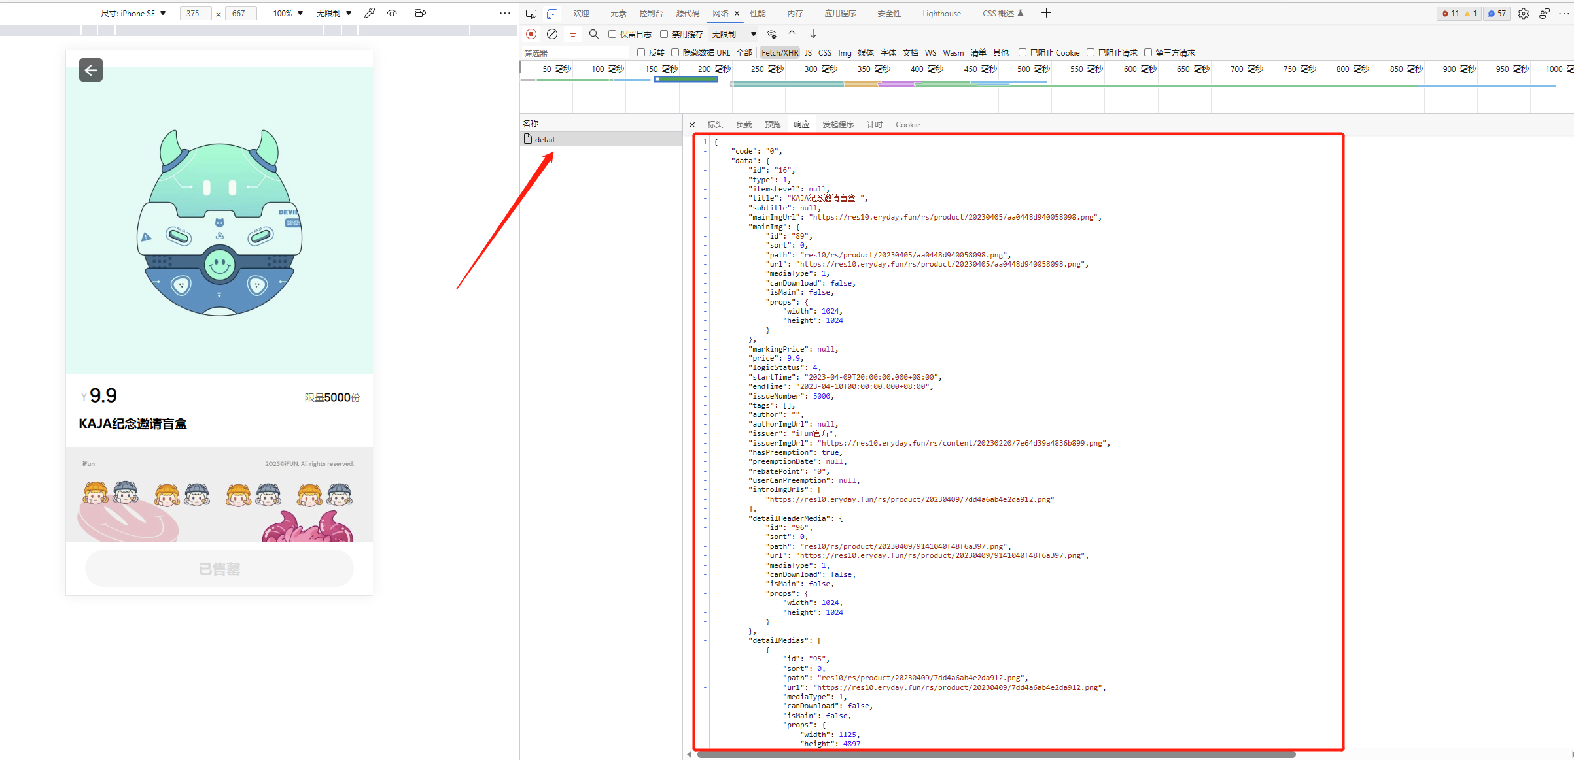Filter requests by 全部 type

pyautogui.click(x=744, y=53)
